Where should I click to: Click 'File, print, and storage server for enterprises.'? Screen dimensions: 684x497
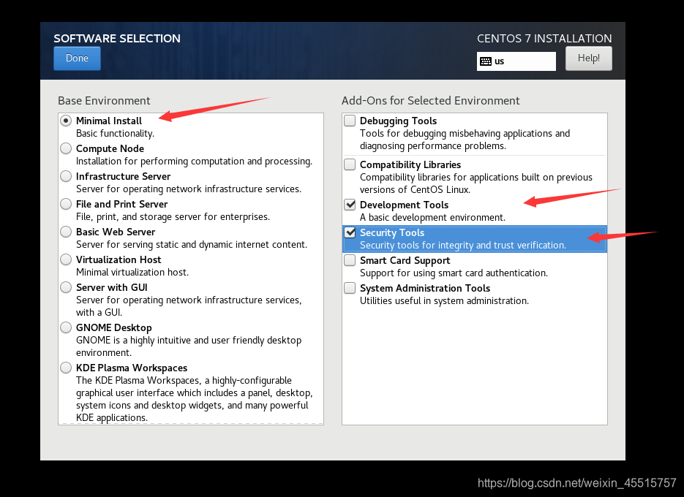173,217
